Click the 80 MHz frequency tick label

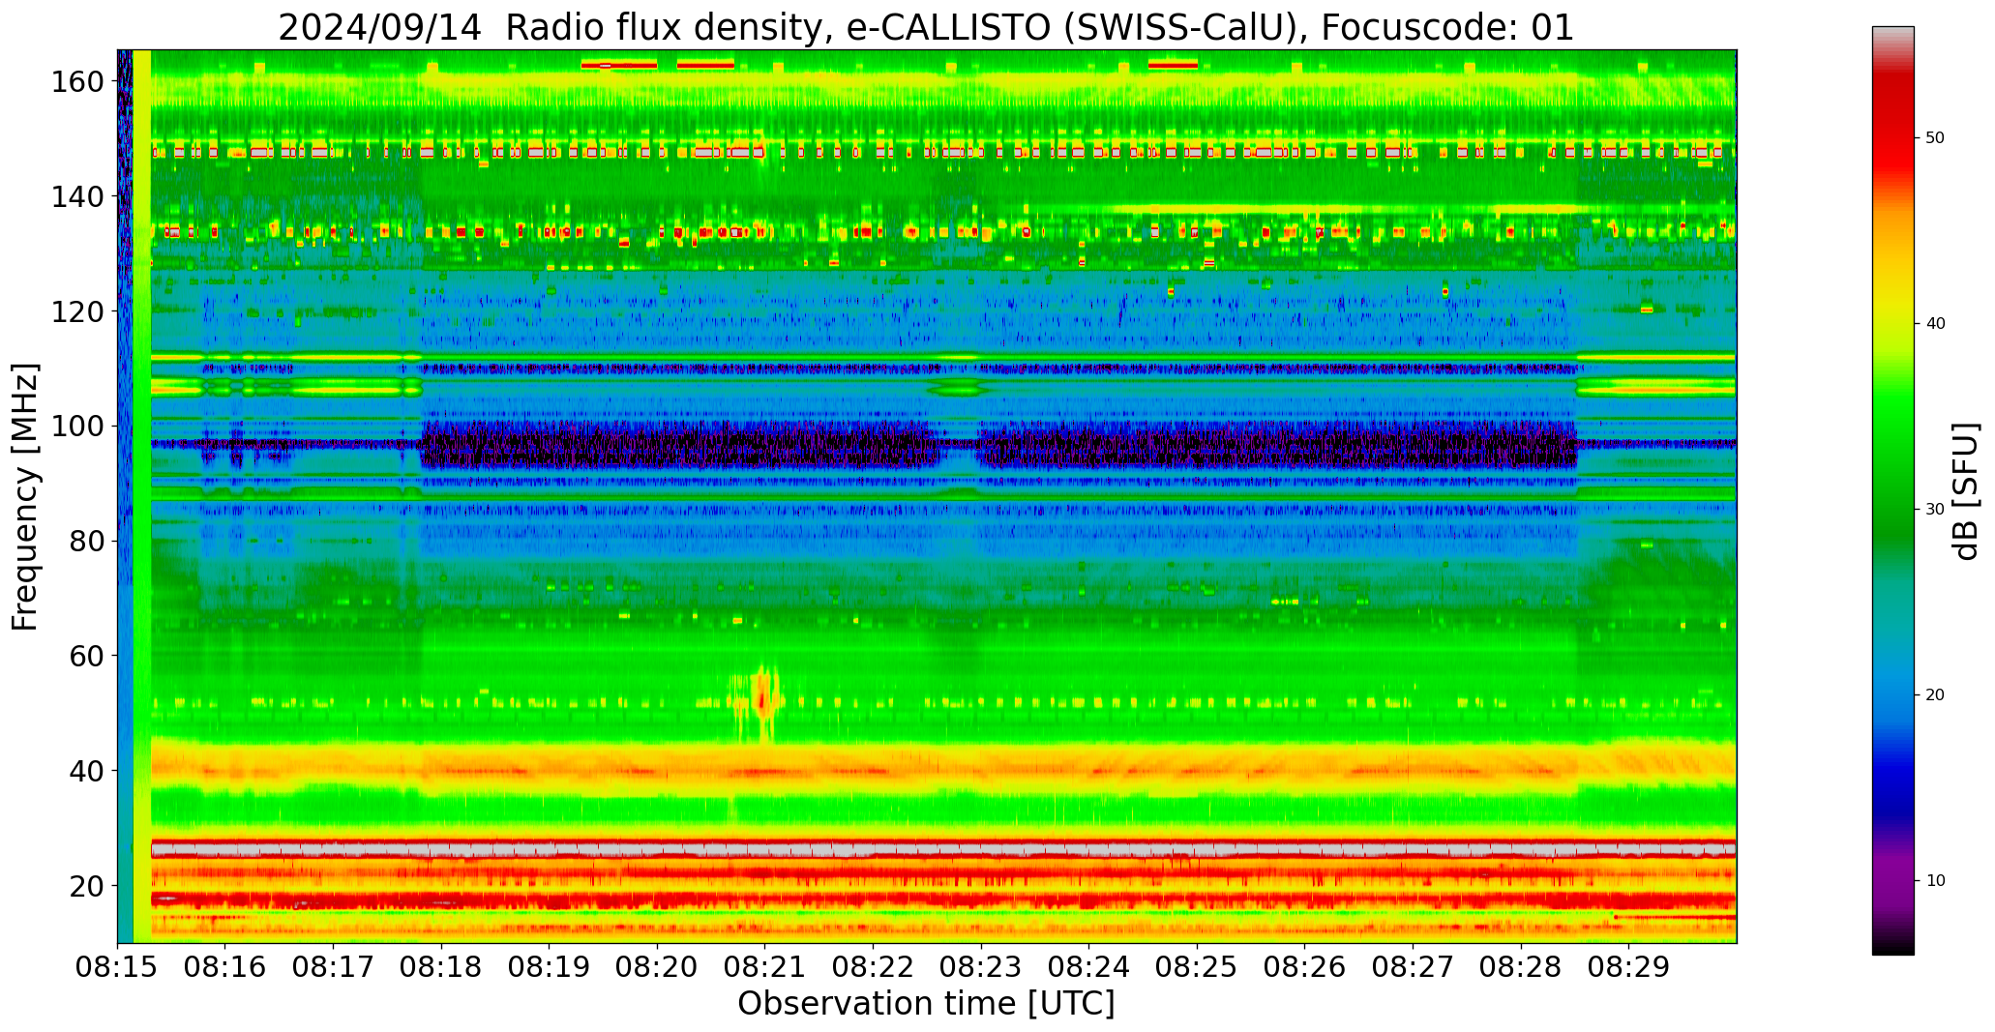coord(86,542)
